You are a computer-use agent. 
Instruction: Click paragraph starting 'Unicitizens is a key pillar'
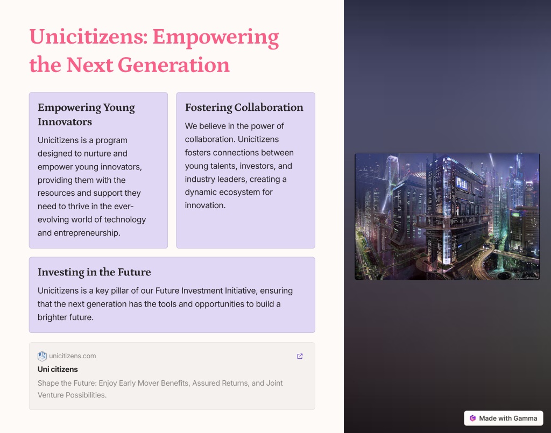tap(165, 304)
